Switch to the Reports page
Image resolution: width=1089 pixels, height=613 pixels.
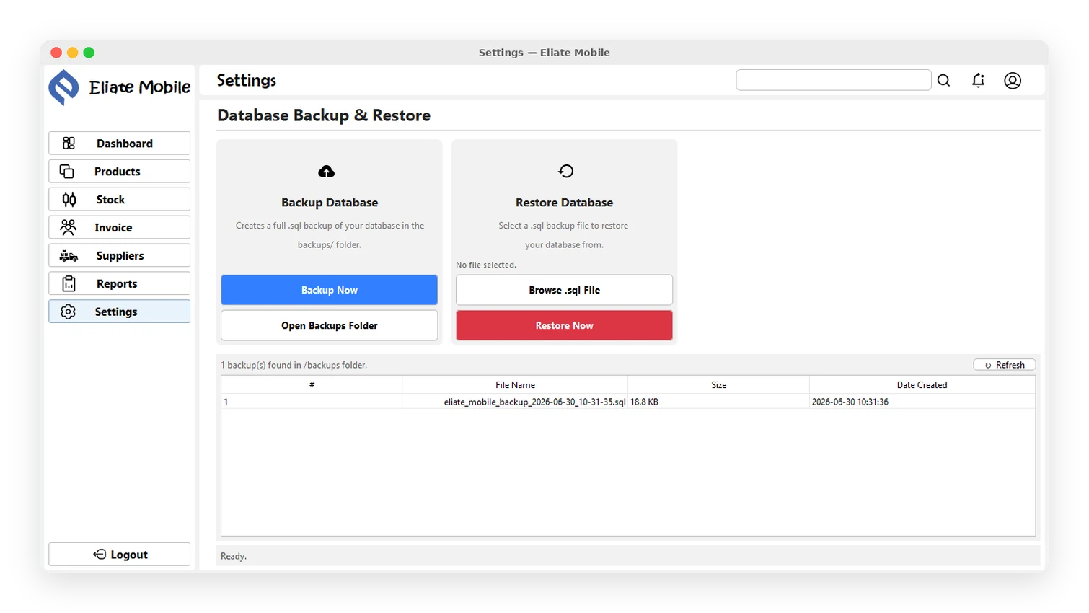(120, 283)
